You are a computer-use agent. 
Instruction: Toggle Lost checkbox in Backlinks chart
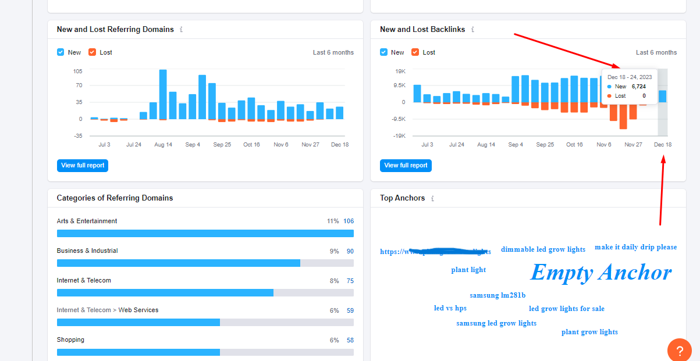415,52
